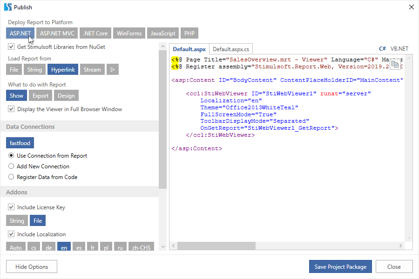The width and height of the screenshot is (419, 279).
Task: Click code scroll left arrow
Action: [174, 246]
